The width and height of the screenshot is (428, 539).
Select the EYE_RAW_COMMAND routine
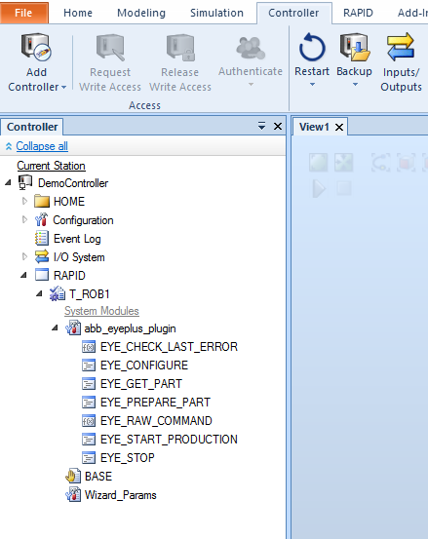pyautogui.click(x=156, y=421)
